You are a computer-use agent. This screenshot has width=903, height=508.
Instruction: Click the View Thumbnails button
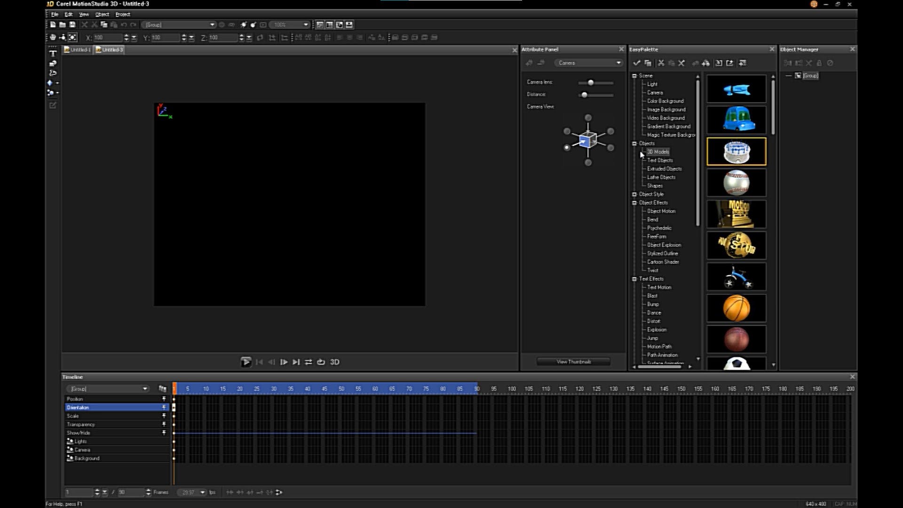pyautogui.click(x=573, y=362)
